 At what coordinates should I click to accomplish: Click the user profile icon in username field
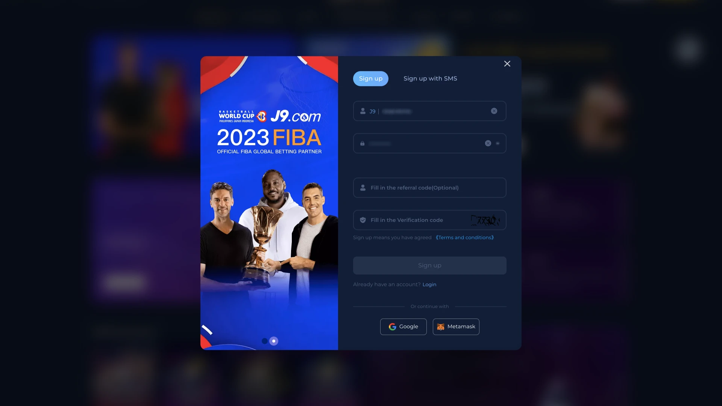point(363,111)
